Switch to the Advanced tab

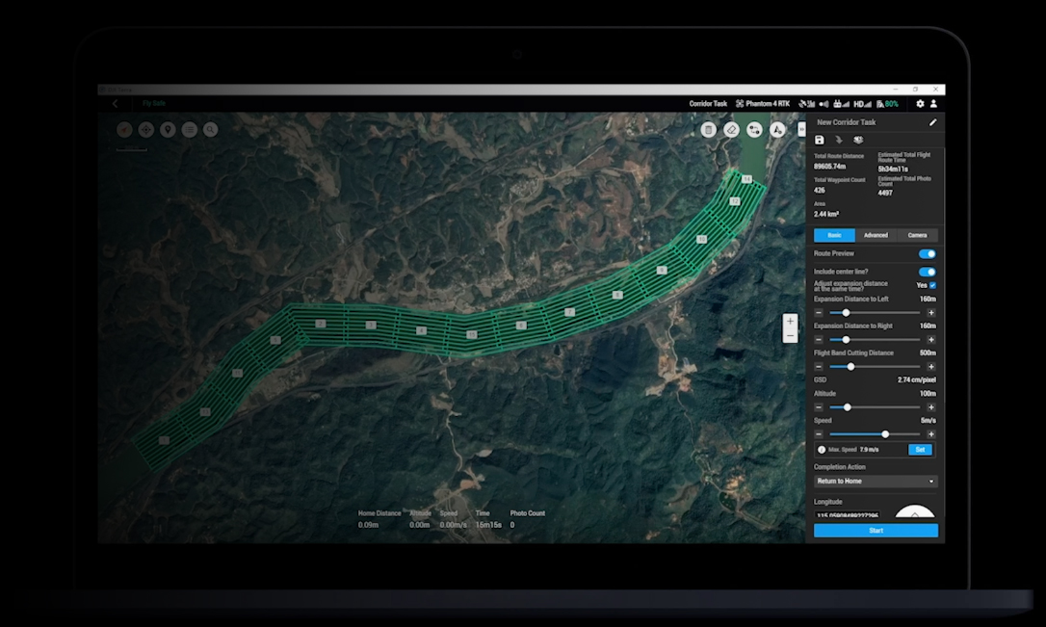click(x=876, y=235)
